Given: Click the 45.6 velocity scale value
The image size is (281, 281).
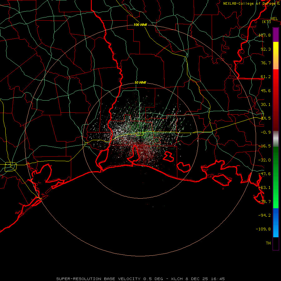Looking at the screenshot, I should [266, 91].
